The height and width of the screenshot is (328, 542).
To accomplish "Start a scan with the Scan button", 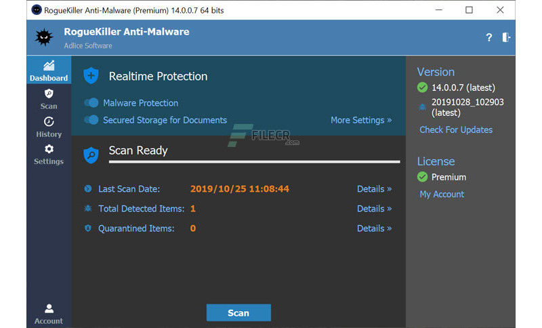I will point(238,313).
